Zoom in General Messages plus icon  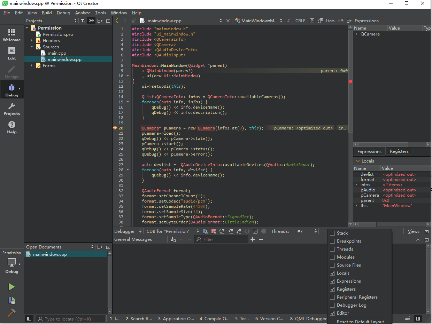[253, 239]
